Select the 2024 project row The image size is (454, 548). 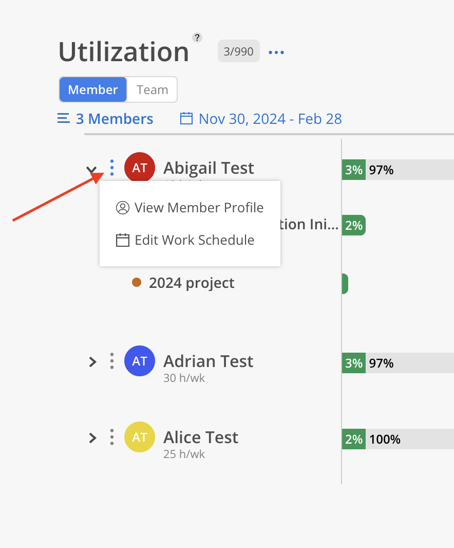tap(192, 283)
